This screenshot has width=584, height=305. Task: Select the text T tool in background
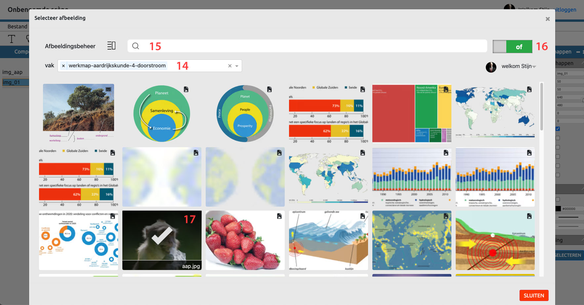(12, 39)
